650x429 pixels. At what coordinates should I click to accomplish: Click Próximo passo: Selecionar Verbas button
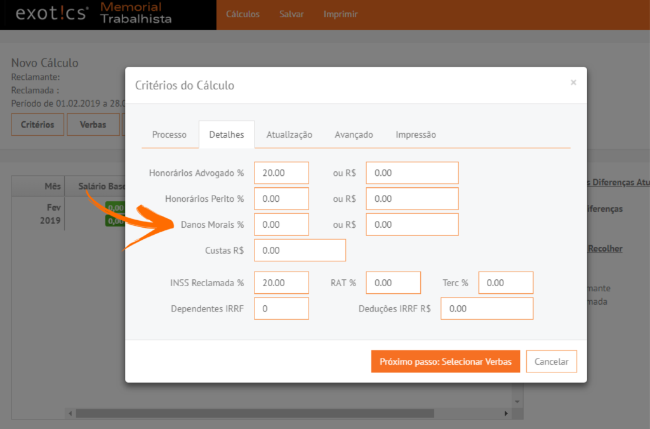(x=446, y=362)
